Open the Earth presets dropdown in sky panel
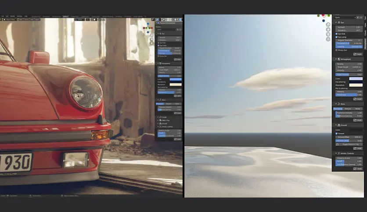 click(x=345, y=18)
